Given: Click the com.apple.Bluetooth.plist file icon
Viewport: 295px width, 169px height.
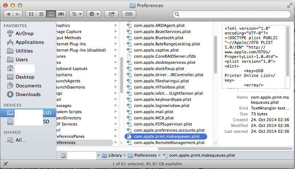Looking at the screenshot, I should (x=129, y=38).
